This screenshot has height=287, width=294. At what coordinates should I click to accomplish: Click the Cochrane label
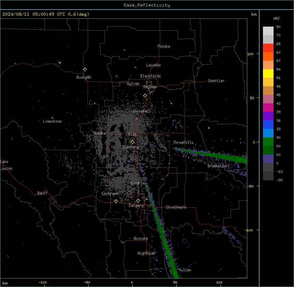pos(110,194)
